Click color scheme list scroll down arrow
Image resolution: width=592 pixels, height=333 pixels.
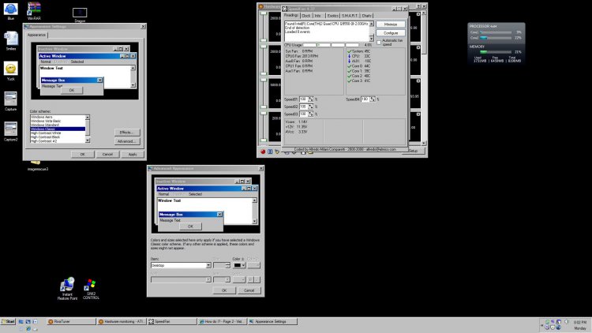88,140
